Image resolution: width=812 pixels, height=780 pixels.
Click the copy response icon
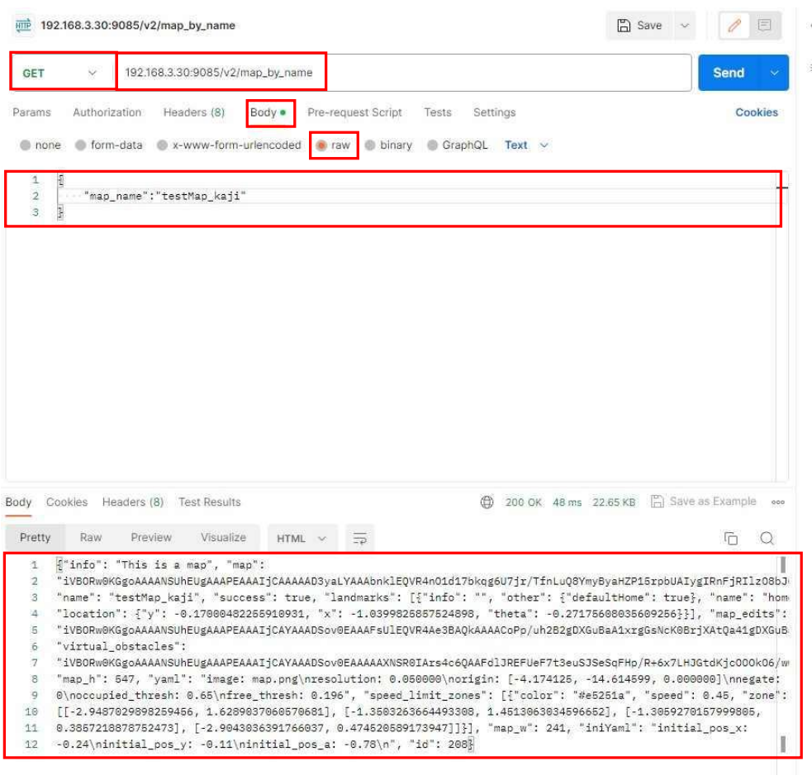pos(731,539)
